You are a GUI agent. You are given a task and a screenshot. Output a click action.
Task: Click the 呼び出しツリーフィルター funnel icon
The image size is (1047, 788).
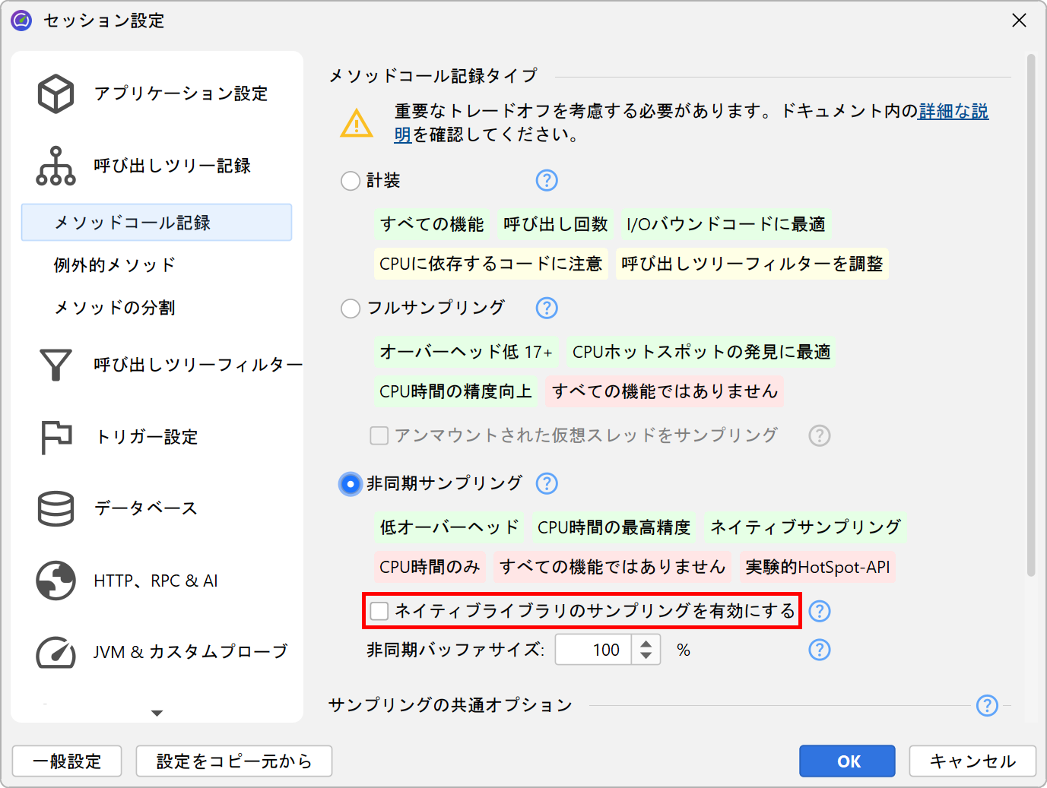pyautogui.click(x=56, y=365)
